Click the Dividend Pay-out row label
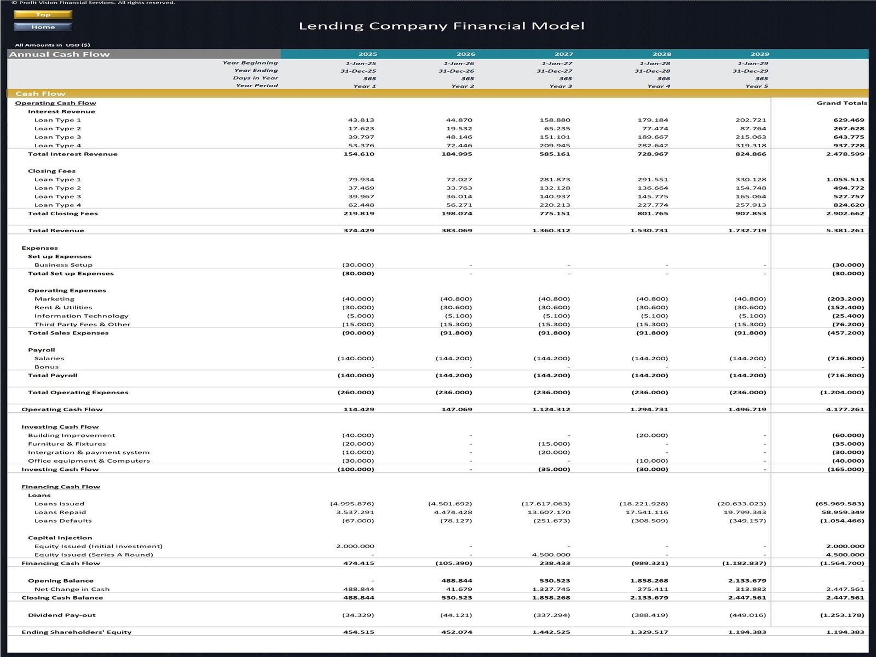 [61, 615]
